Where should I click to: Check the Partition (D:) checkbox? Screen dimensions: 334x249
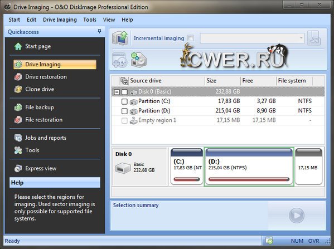pos(124,111)
